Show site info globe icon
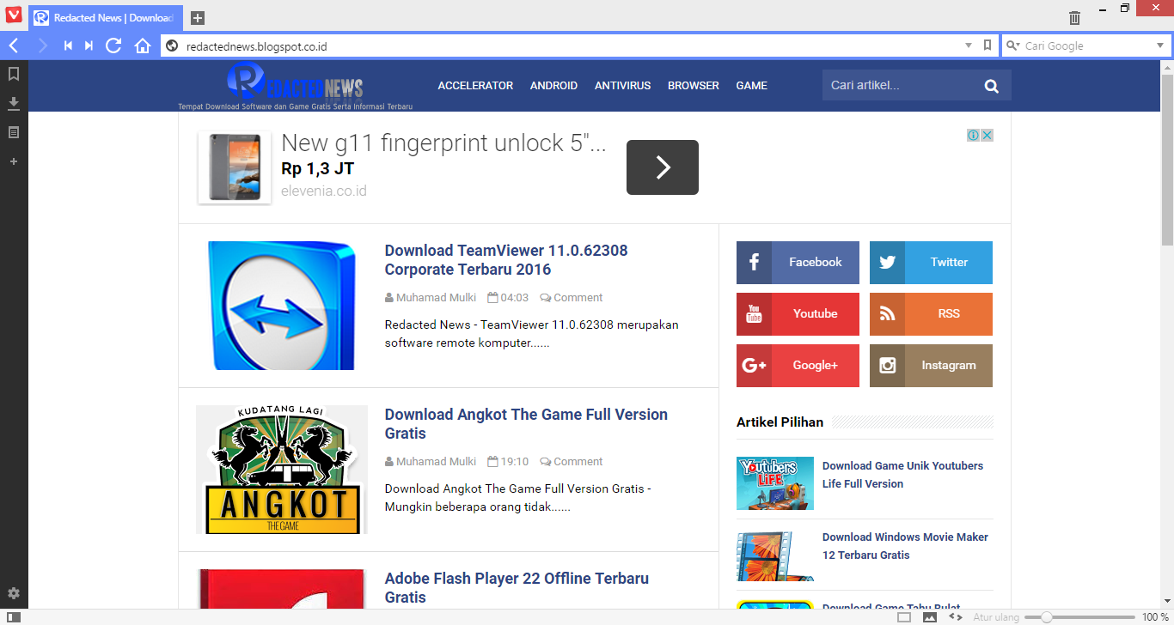 click(x=172, y=46)
